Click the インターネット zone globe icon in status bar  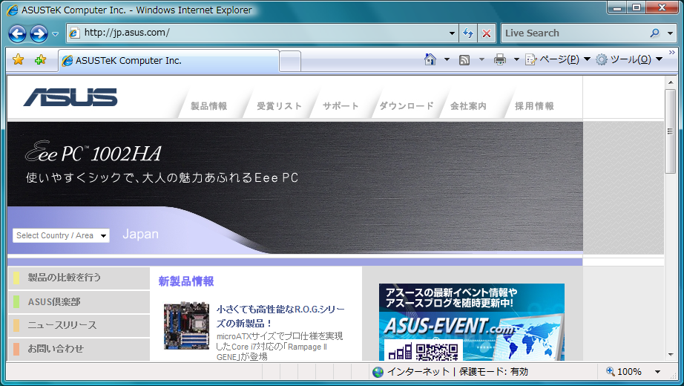tap(378, 372)
